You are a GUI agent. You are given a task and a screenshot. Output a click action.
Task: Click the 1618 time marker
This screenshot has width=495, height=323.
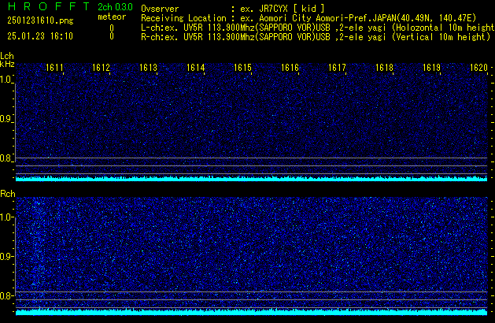tap(385, 68)
